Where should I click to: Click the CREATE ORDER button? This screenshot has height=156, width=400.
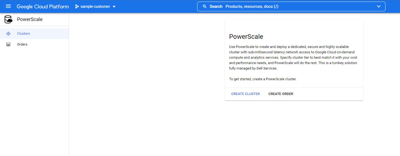point(281,94)
